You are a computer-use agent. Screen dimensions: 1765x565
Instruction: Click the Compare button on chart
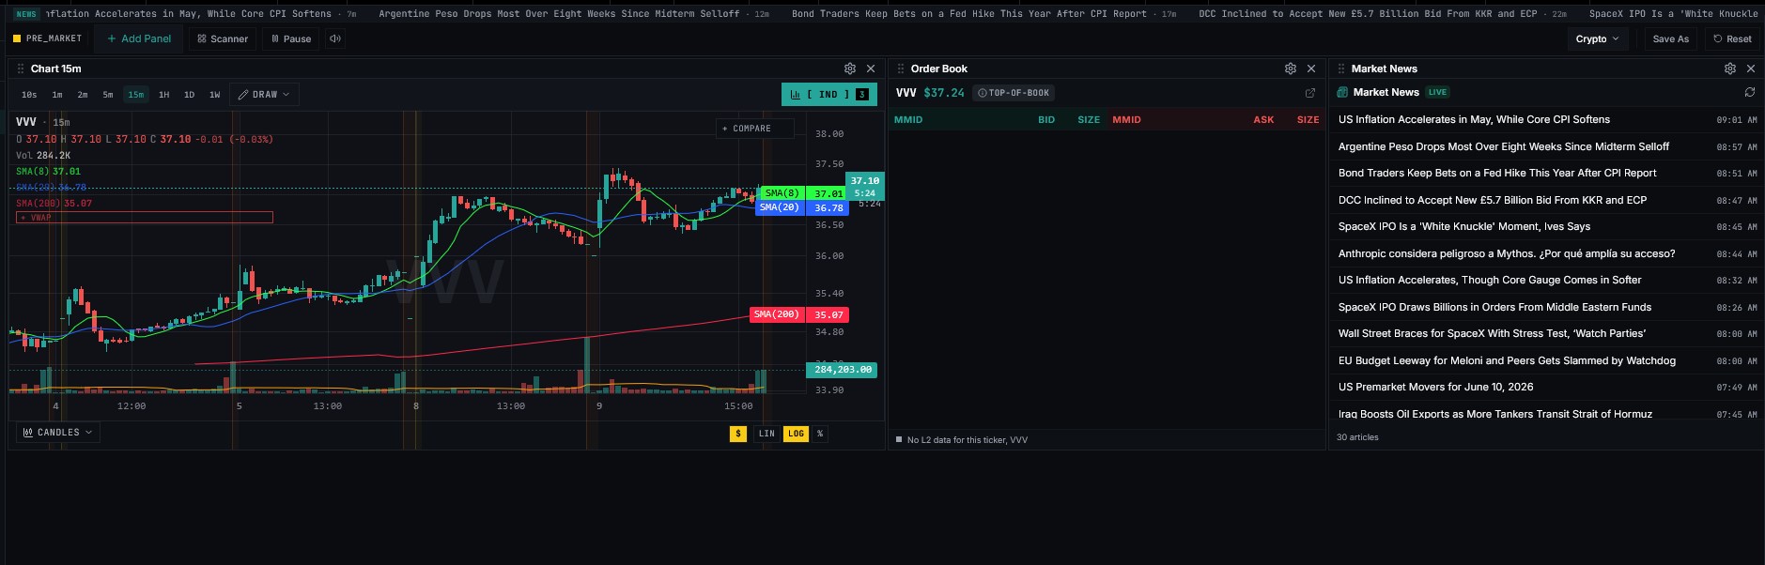pos(755,129)
